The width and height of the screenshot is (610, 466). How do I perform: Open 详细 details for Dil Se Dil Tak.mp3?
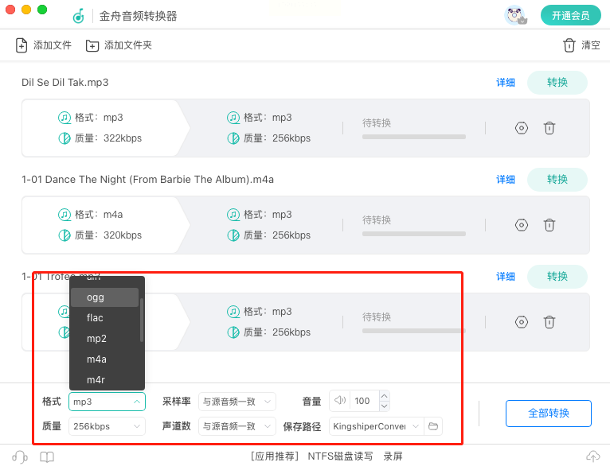coord(506,83)
